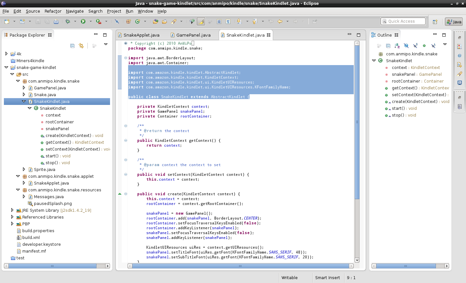
Task: Open the Run button dropdown arrow
Action: click(x=91, y=21)
